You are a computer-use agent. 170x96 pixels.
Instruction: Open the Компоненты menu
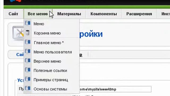(x=104, y=14)
